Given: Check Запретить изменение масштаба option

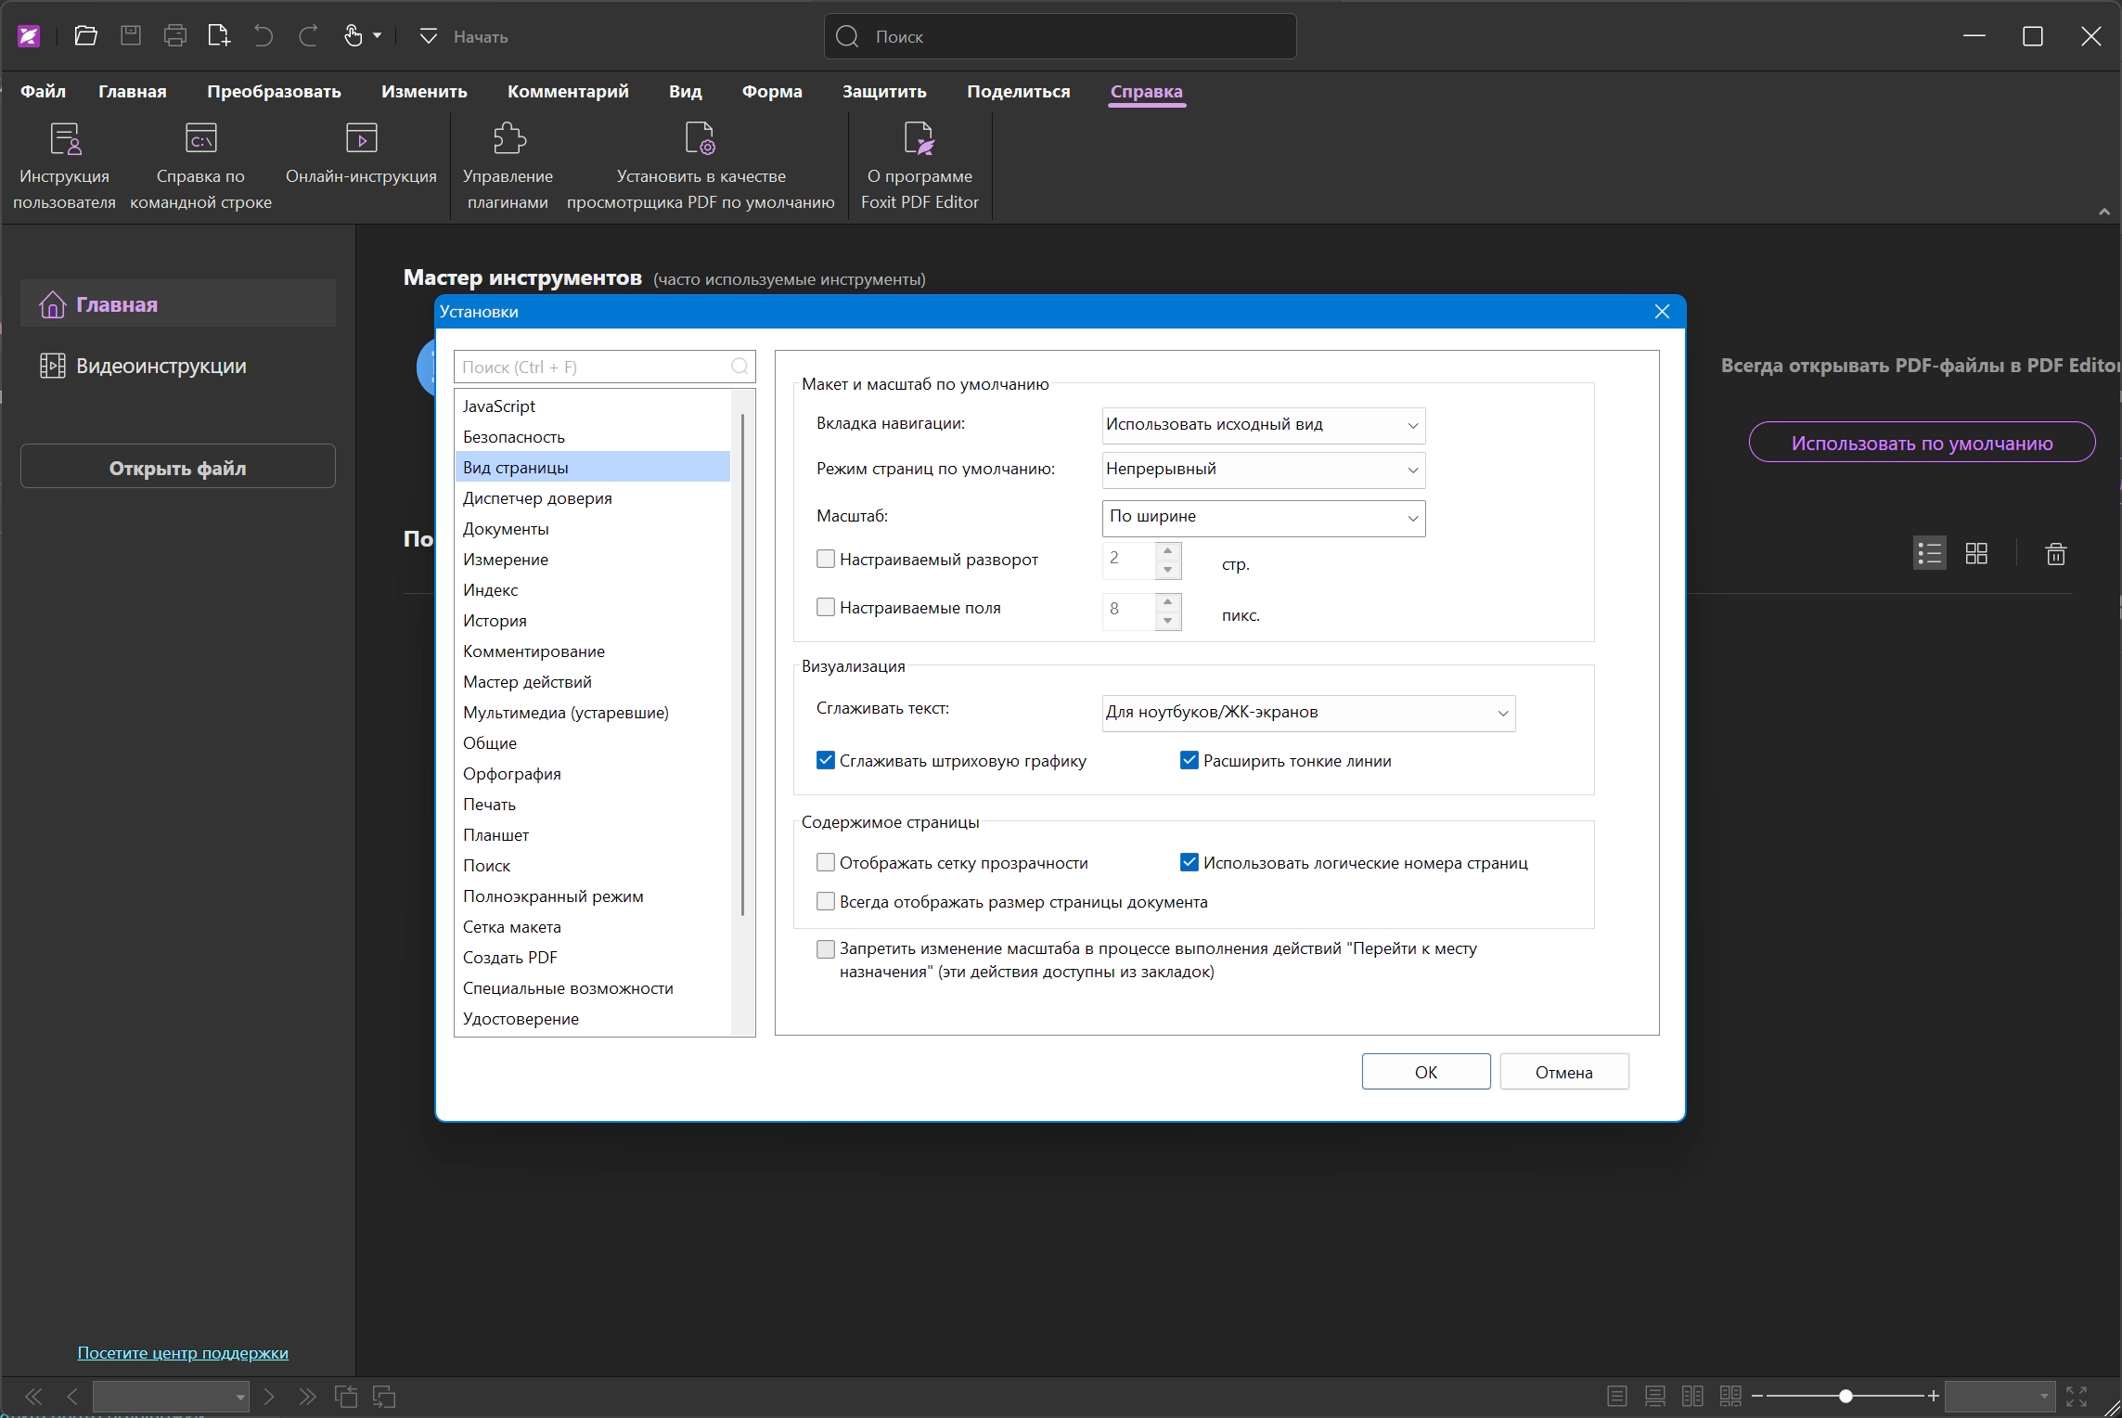Looking at the screenshot, I should [825, 948].
